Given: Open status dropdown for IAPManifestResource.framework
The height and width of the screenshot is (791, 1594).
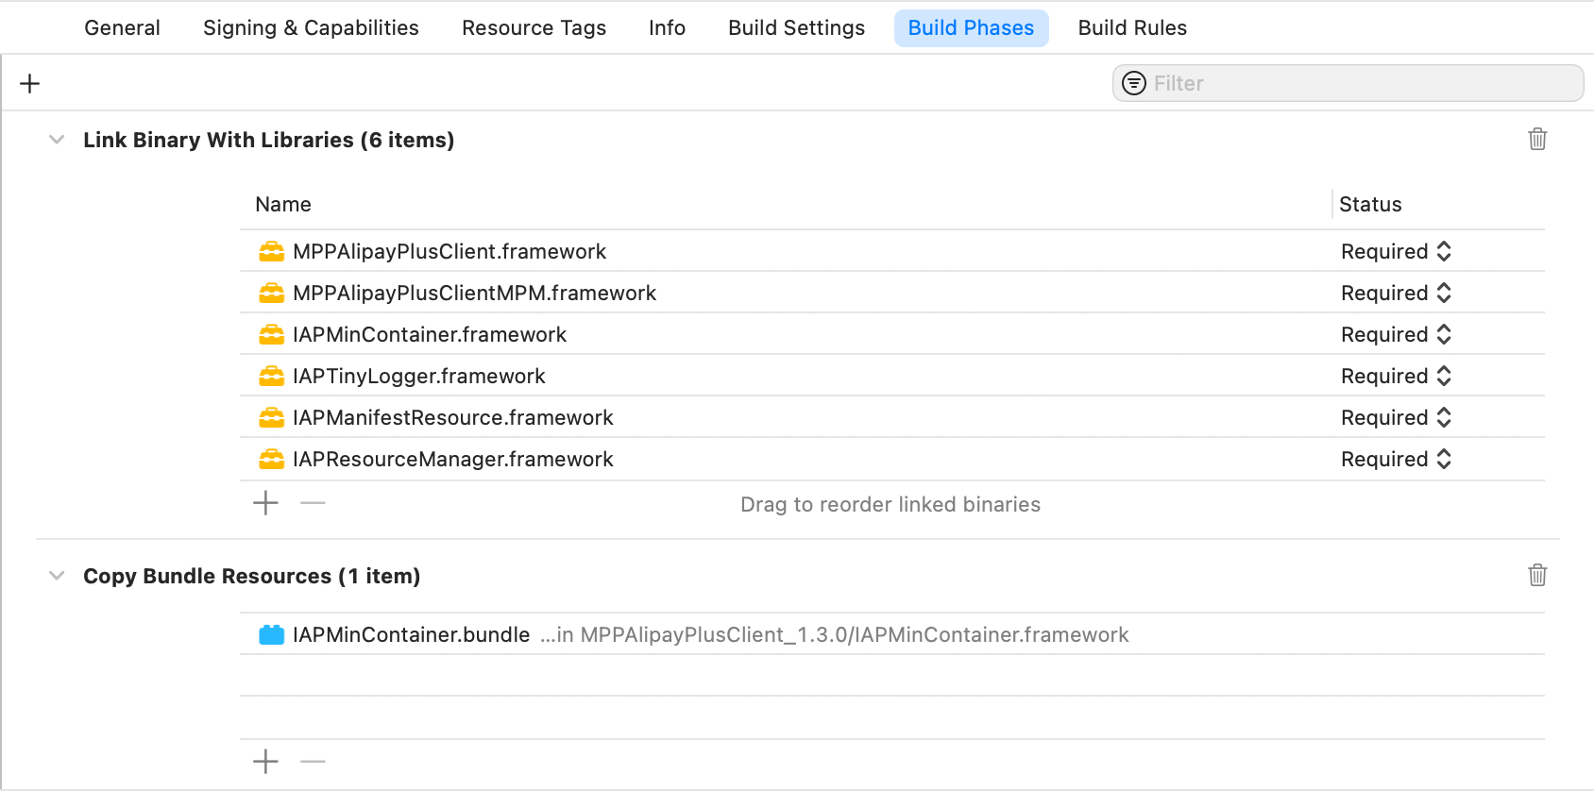Looking at the screenshot, I should coord(1396,417).
